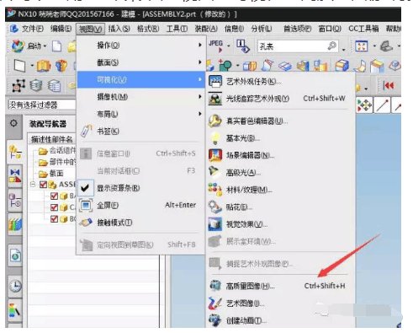Select the 截面 folder in assembly navigator
Viewport: 413px width, 333px height.
[x=51, y=174]
